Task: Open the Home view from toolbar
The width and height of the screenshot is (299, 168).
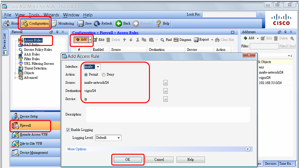Action: (x=11, y=23)
